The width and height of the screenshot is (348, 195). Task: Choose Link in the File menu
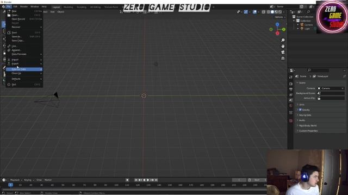tap(24, 46)
